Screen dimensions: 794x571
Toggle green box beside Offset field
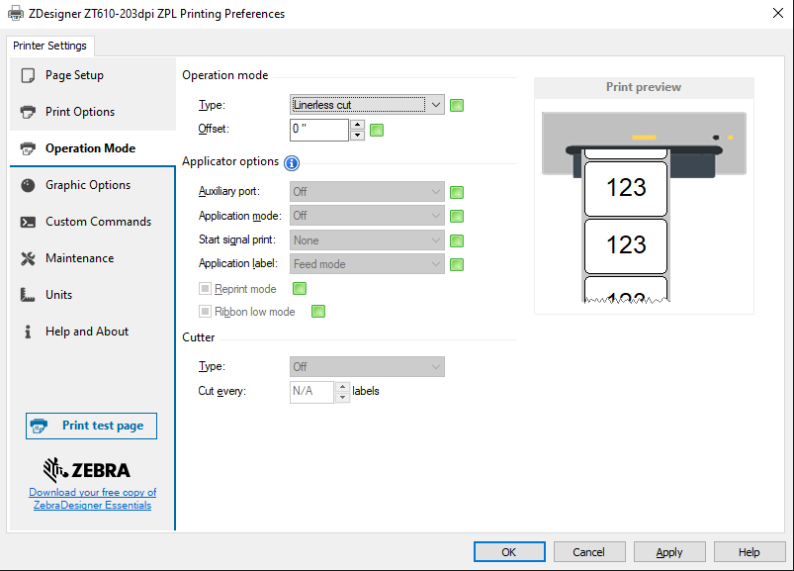377,130
